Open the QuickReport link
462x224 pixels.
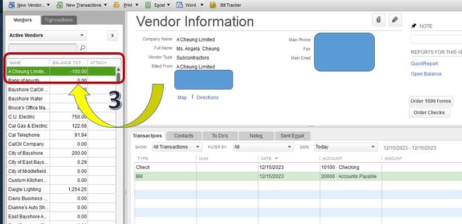pos(424,64)
